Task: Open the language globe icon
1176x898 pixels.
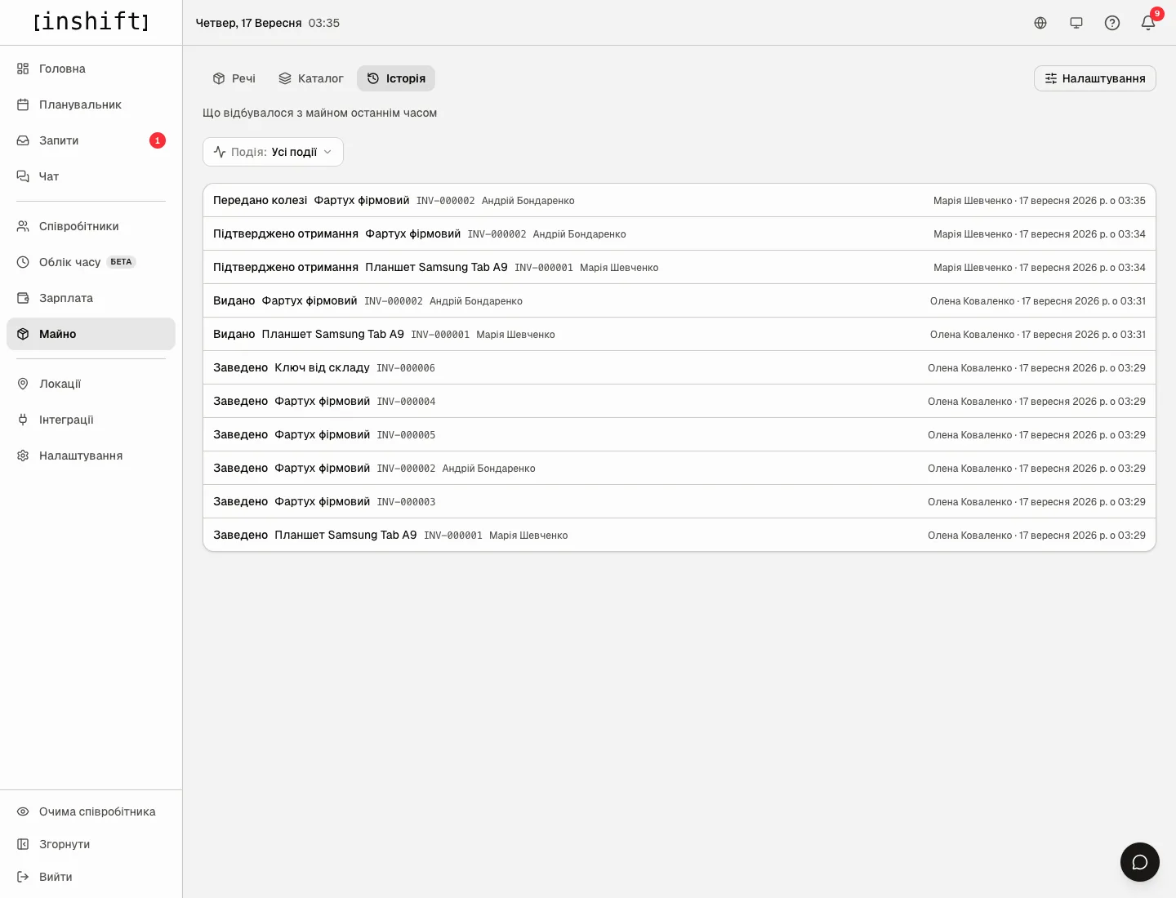Action: click(x=1040, y=23)
